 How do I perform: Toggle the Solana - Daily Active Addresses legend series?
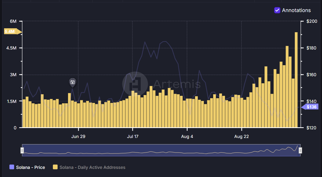89,167
